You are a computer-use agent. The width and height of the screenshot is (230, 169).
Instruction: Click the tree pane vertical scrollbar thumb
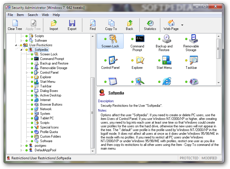point(92,113)
